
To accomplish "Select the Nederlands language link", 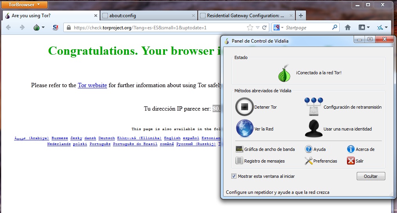I will (x=59, y=144).
